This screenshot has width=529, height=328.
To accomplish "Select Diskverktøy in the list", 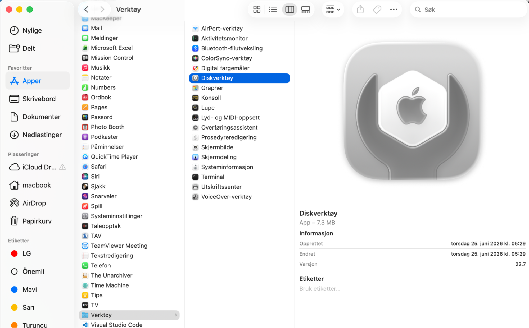I will click(239, 78).
